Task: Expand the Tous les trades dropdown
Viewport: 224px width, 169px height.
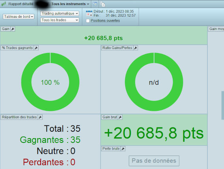Action: coord(60,20)
